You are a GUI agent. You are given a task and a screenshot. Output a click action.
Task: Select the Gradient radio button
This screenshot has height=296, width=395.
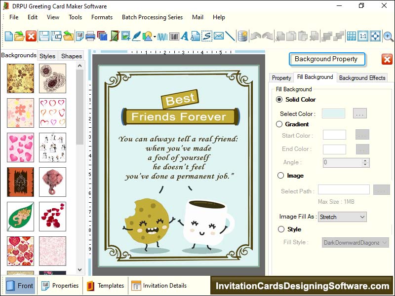click(x=280, y=124)
